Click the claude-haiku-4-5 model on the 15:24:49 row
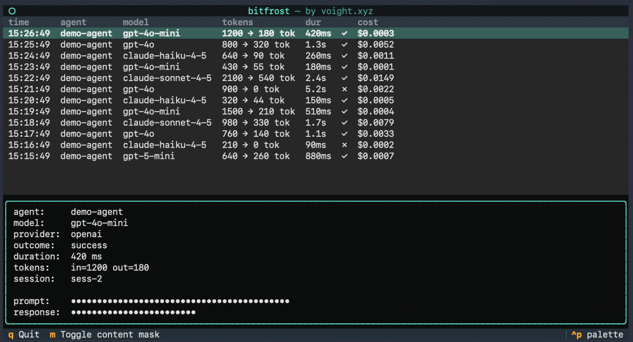This screenshot has width=633, height=342. (x=165, y=56)
